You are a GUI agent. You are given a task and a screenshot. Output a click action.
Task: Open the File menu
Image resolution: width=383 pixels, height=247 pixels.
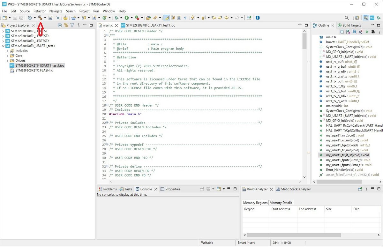pos(4,11)
